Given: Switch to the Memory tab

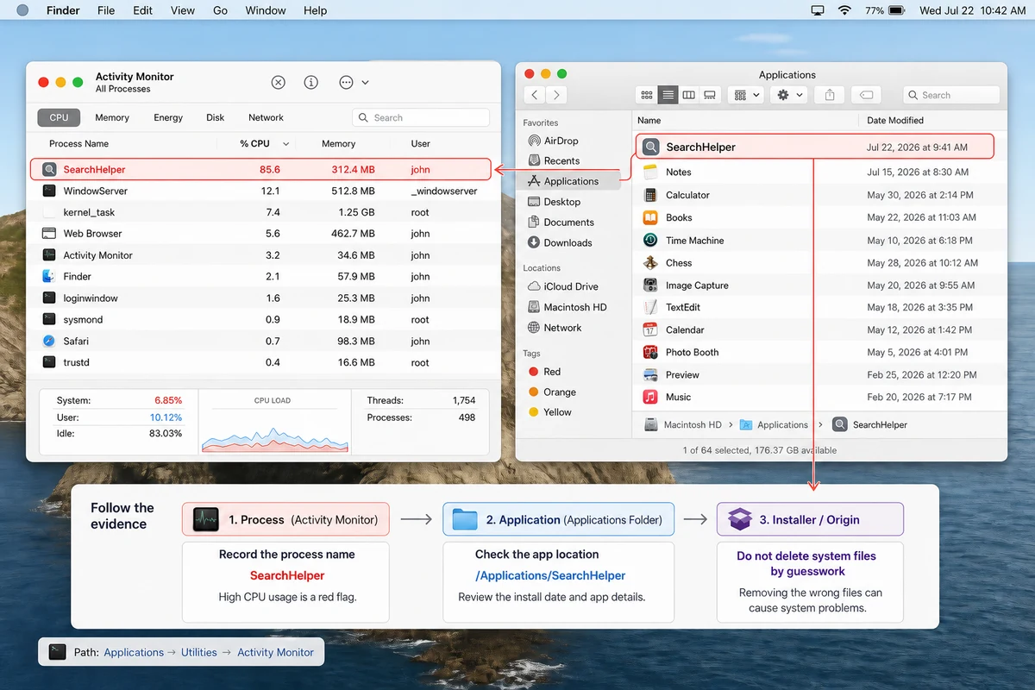Looking at the screenshot, I should 112,117.
